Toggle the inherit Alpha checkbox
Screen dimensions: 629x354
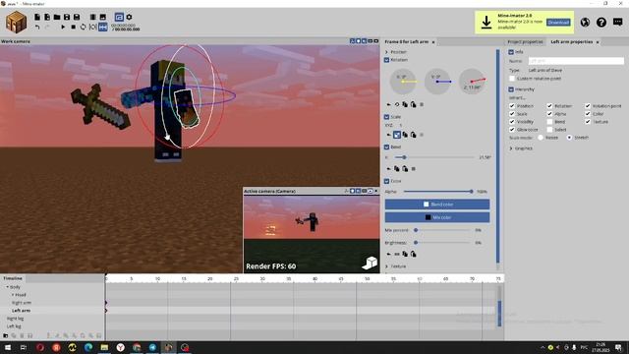coord(549,114)
